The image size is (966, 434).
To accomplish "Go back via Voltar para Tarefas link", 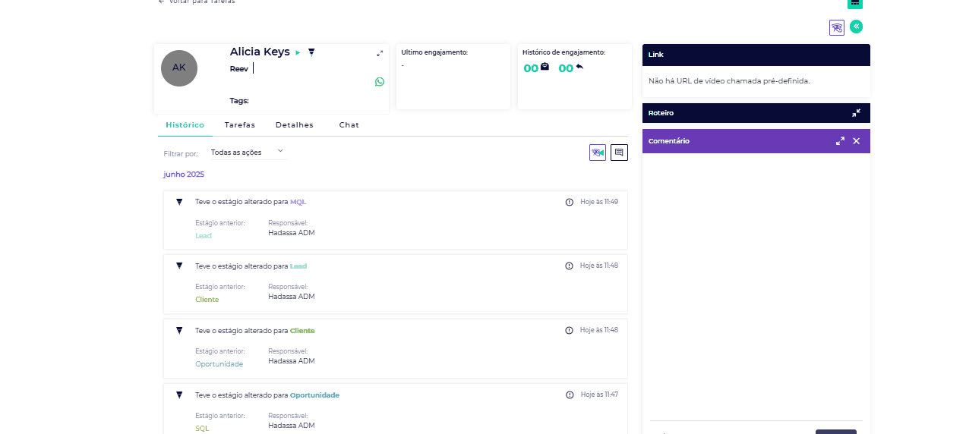I will 197,2.
